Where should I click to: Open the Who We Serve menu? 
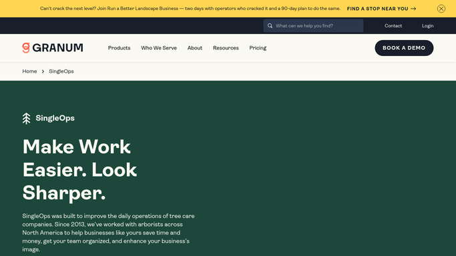[159, 48]
